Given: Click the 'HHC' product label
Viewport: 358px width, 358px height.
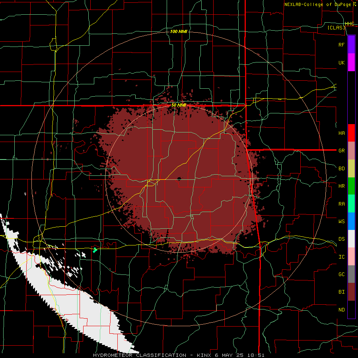Looking at the screenshot, I should click(x=350, y=24).
